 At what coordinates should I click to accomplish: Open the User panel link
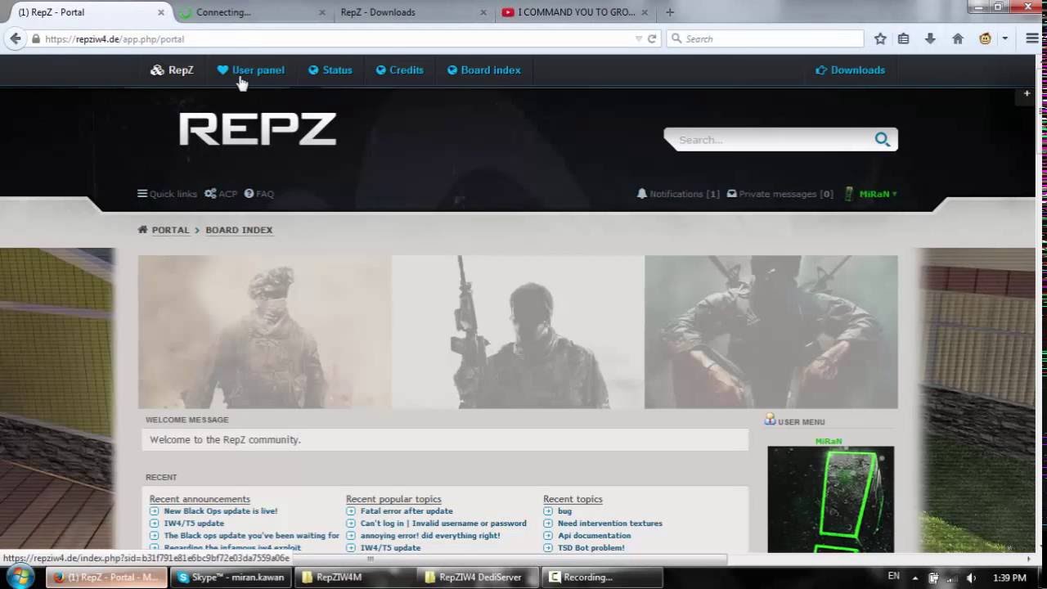tap(250, 70)
